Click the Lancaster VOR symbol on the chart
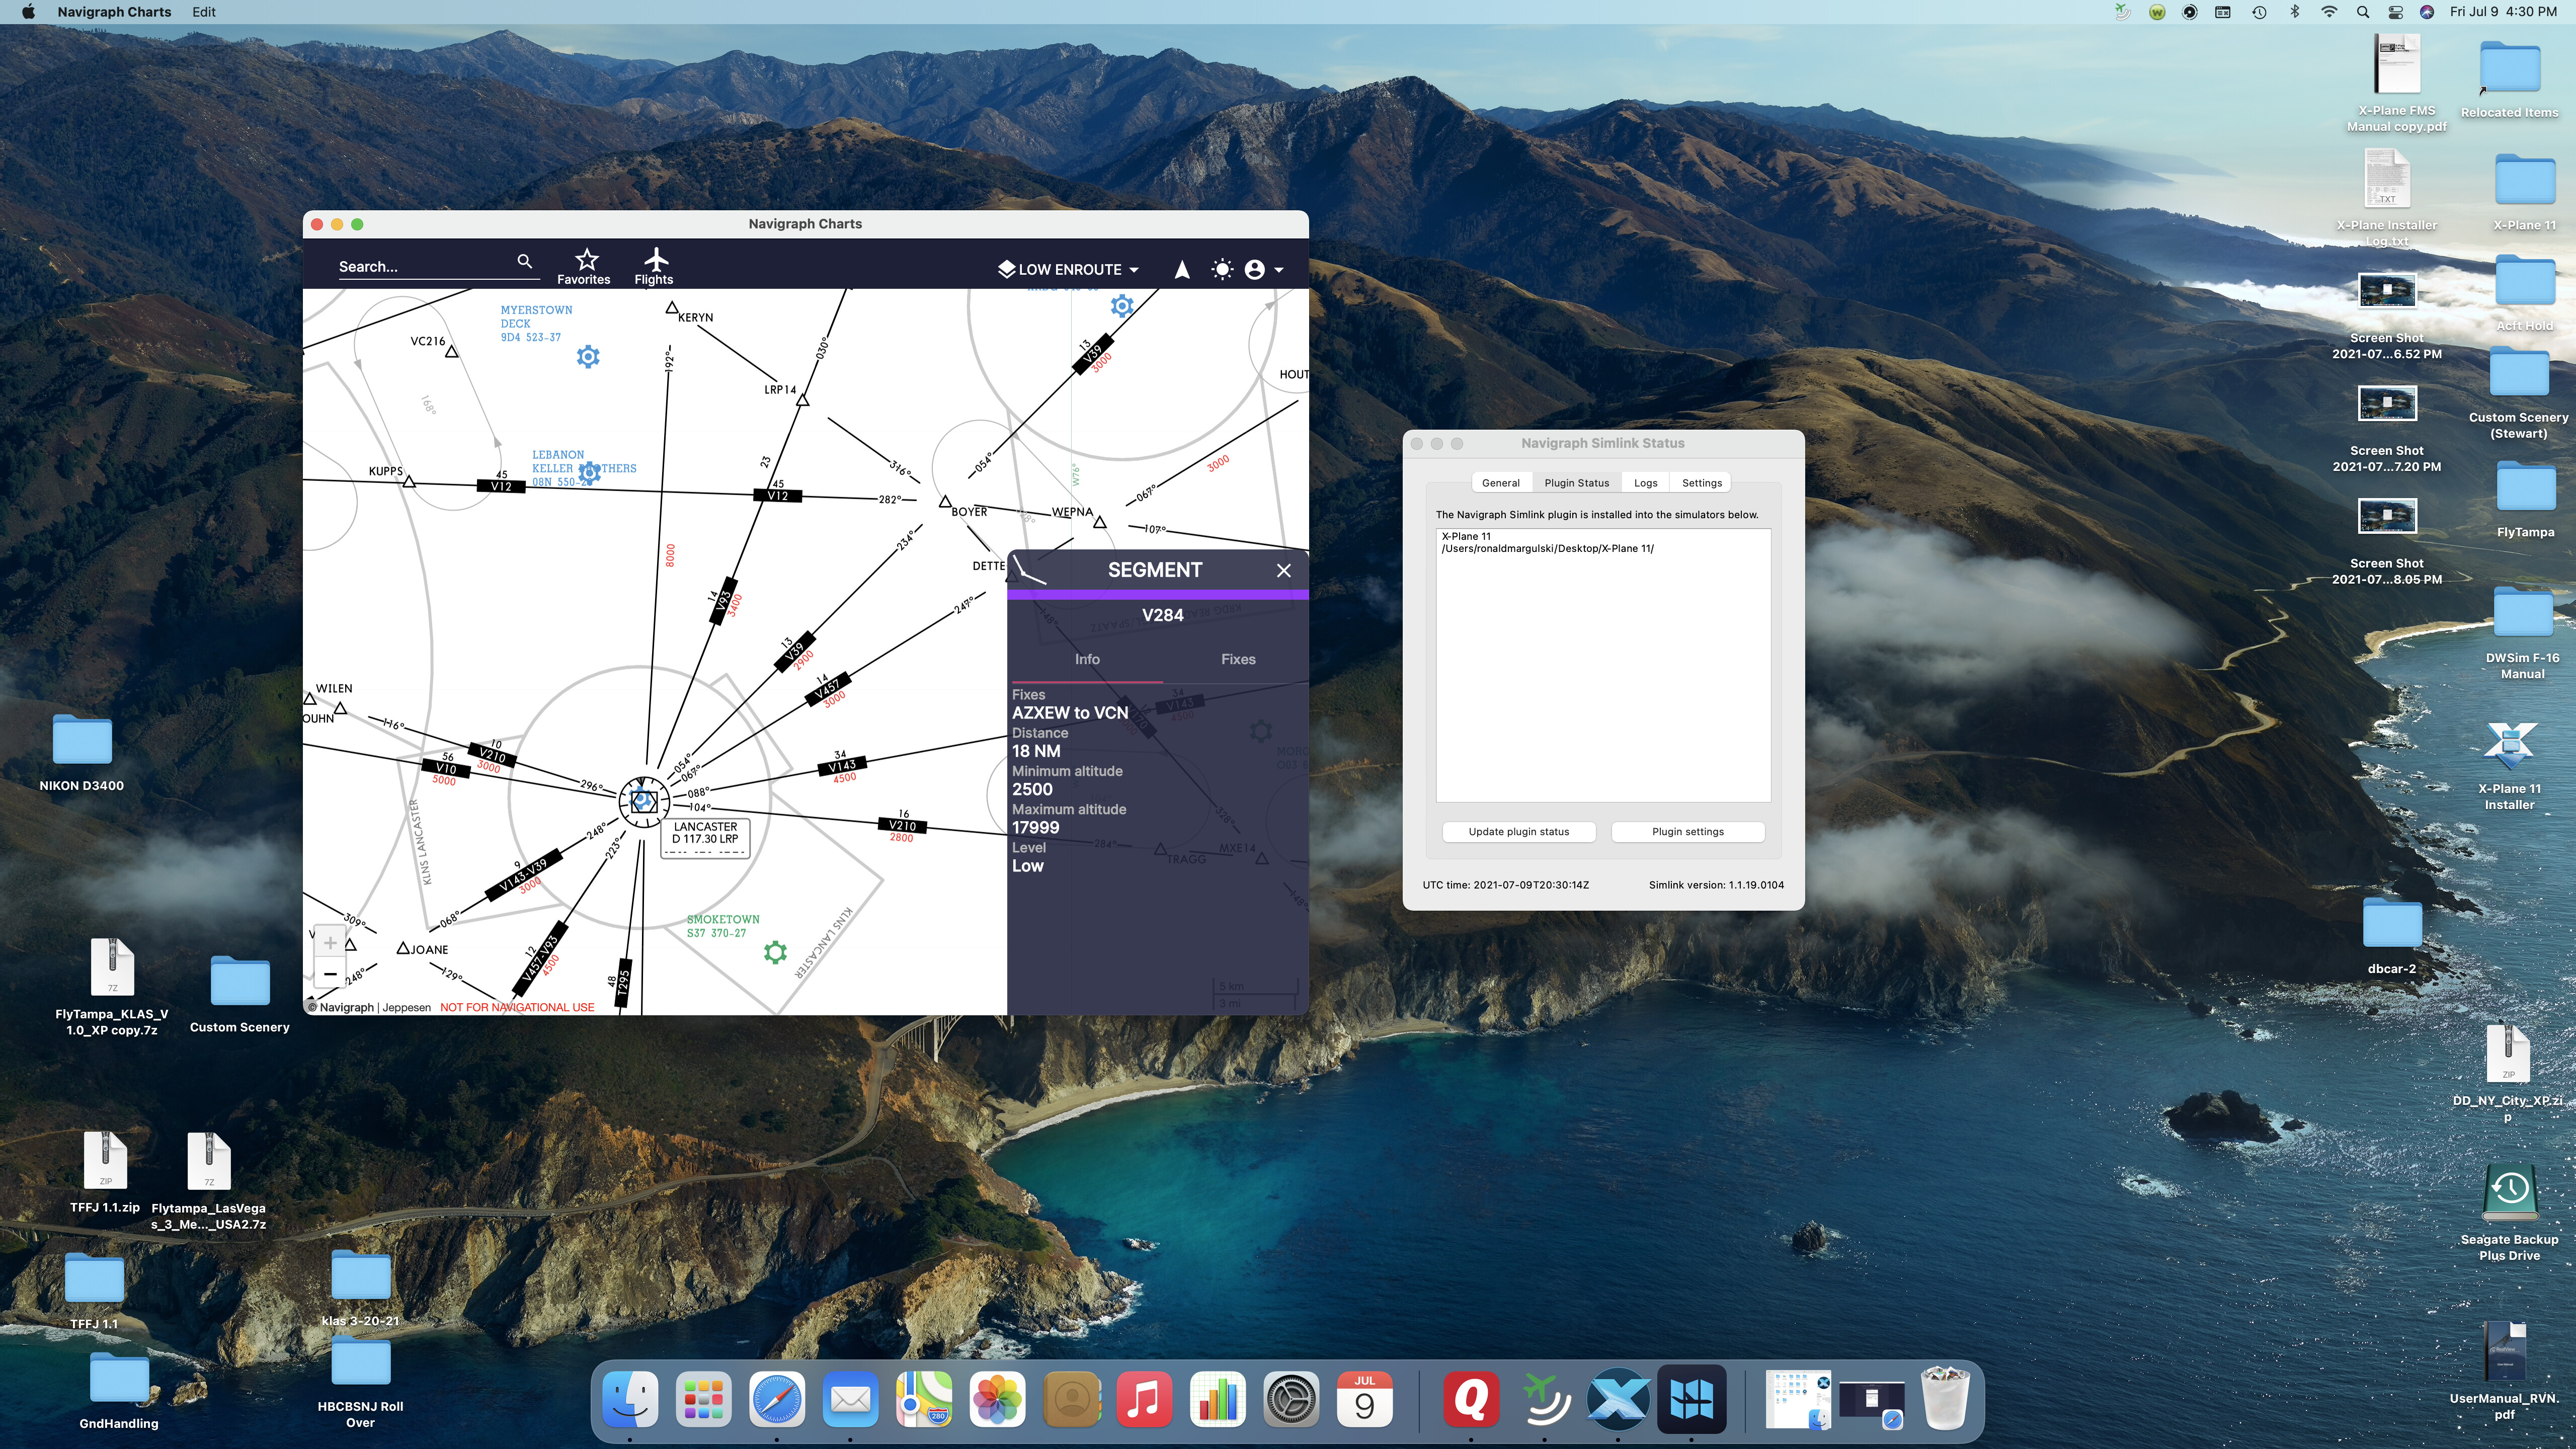The image size is (2576, 1449). click(x=643, y=801)
